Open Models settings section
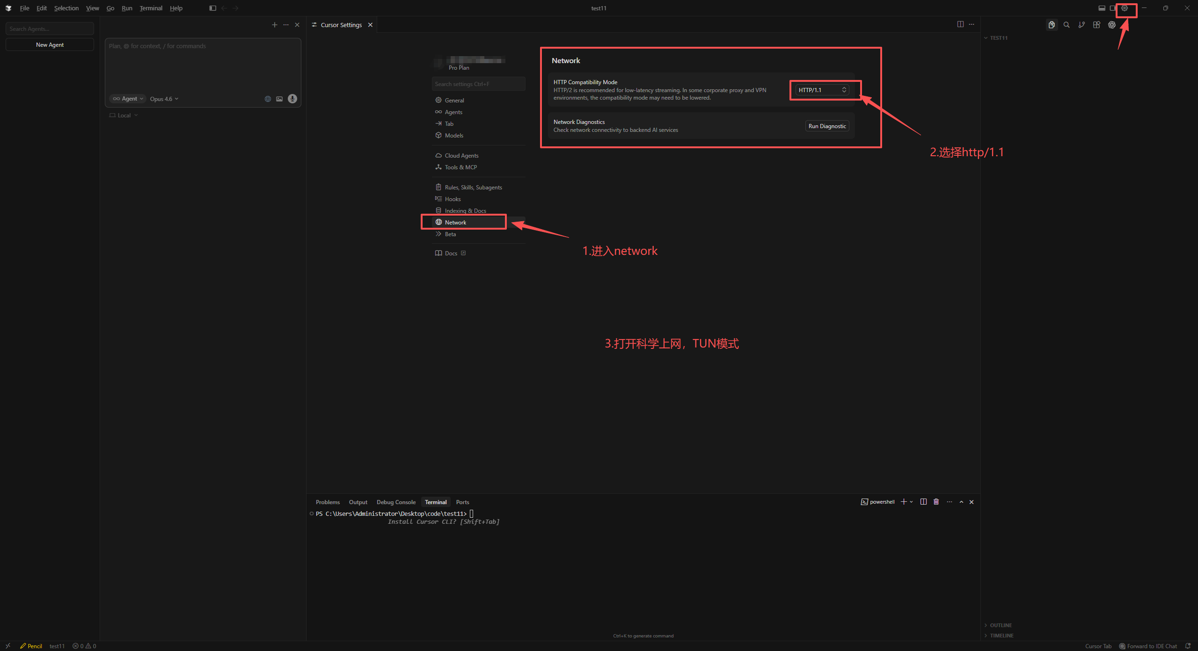This screenshot has height=651, width=1198. (x=478, y=135)
